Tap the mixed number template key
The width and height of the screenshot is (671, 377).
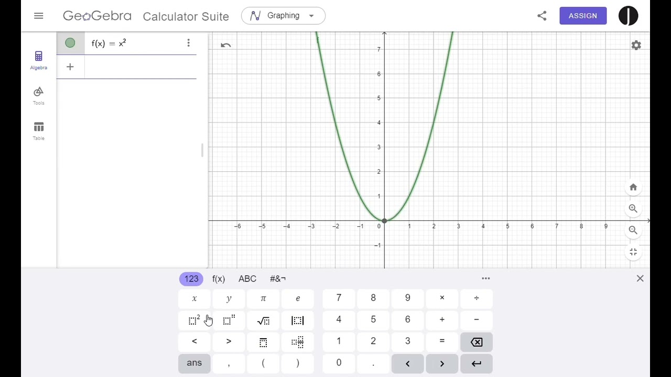pyautogui.click(x=298, y=341)
